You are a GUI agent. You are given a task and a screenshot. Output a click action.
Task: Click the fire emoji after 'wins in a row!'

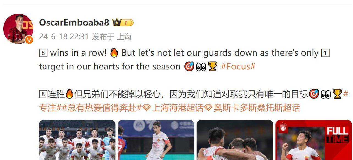(x=114, y=53)
